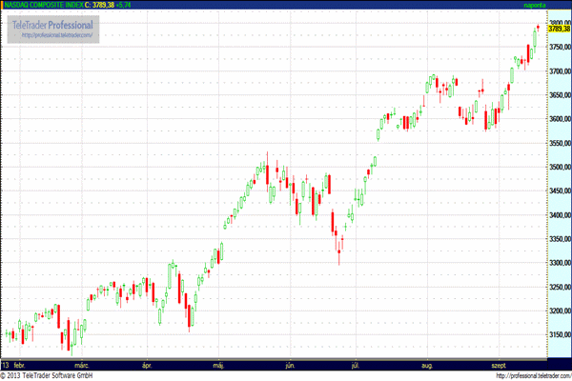This screenshot has height=381, width=572.
Task: Click the 3500,00 price level on axis
Action: coord(559,168)
